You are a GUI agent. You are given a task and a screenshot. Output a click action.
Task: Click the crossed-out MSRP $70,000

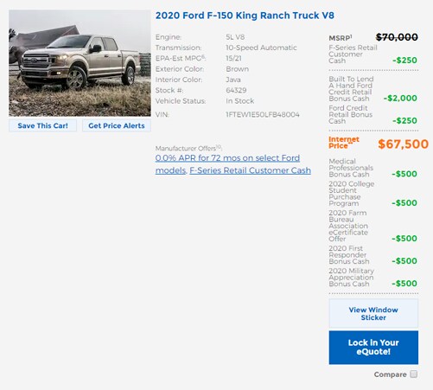[x=397, y=37]
